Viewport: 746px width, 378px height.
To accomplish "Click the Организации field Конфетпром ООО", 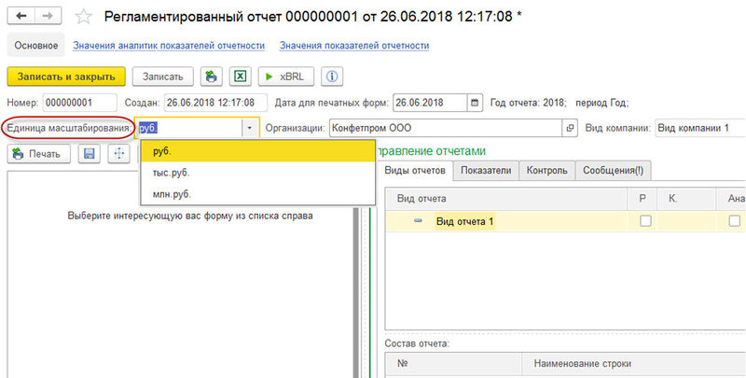I will click(446, 128).
